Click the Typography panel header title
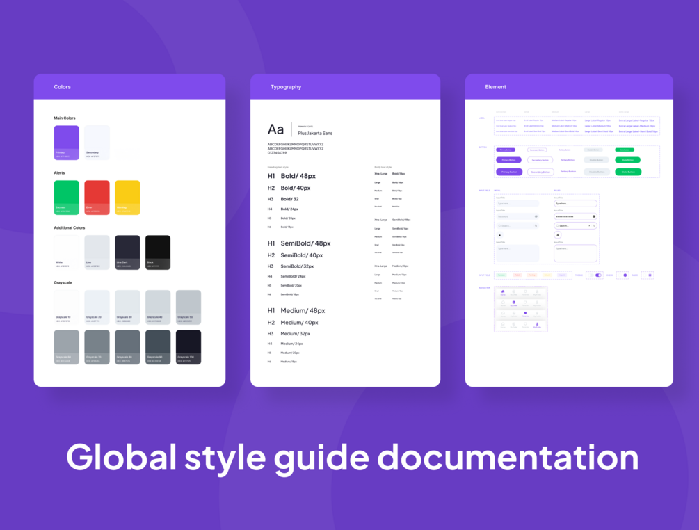 [x=286, y=87]
